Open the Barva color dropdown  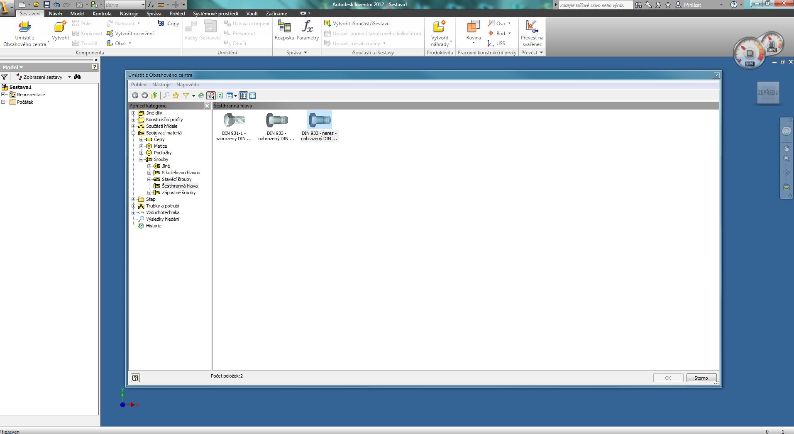click(143, 5)
